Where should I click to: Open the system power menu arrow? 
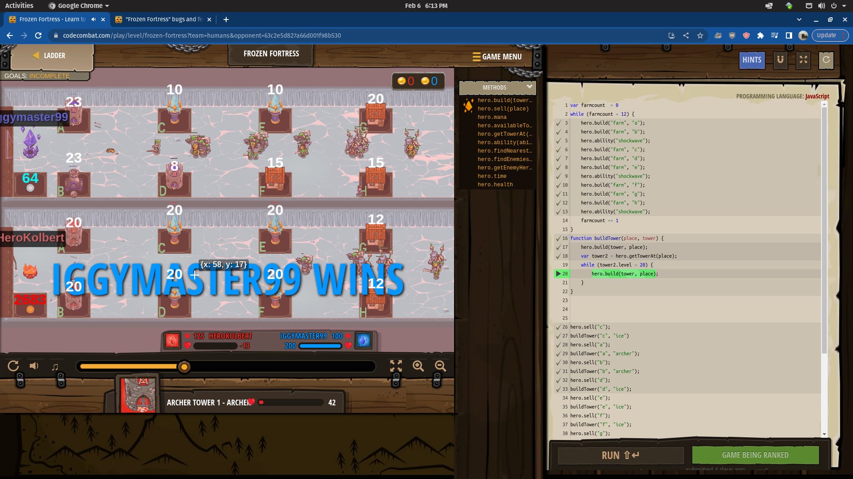pyautogui.click(x=844, y=6)
